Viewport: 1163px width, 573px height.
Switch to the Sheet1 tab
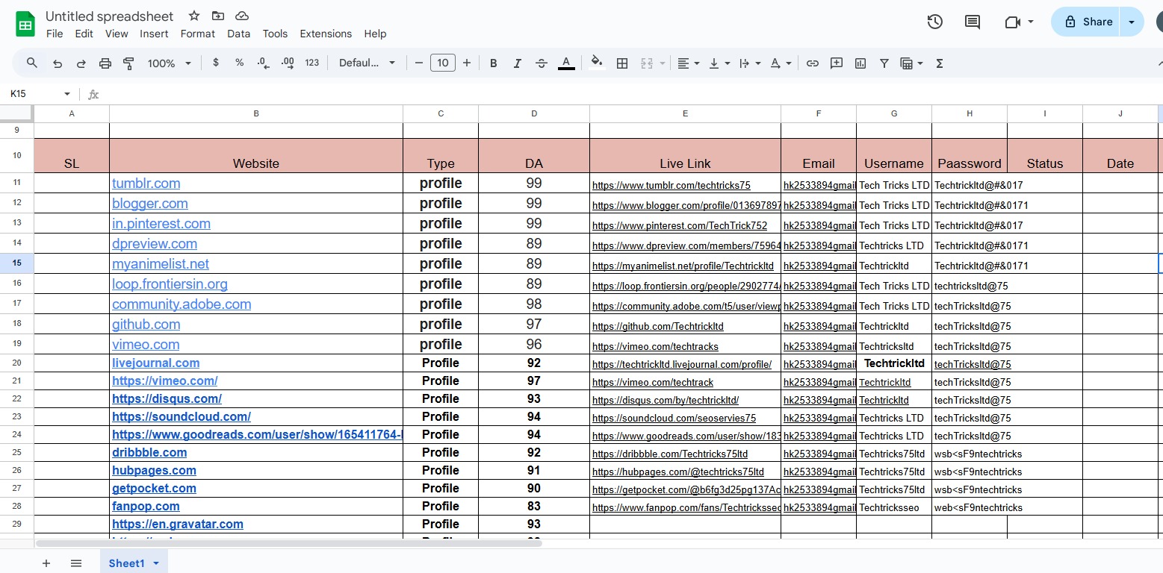pyautogui.click(x=126, y=563)
